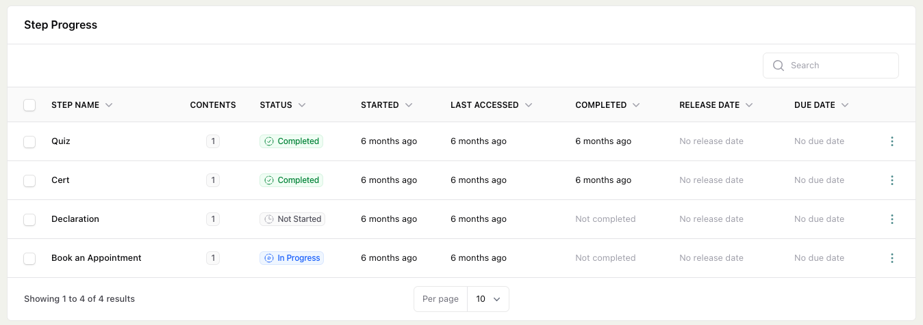Open the actions menu for the Quiz row
This screenshot has width=923, height=325.
(892, 141)
